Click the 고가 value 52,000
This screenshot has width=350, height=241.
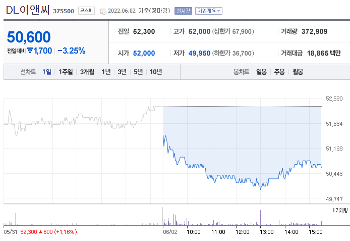[199, 31]
